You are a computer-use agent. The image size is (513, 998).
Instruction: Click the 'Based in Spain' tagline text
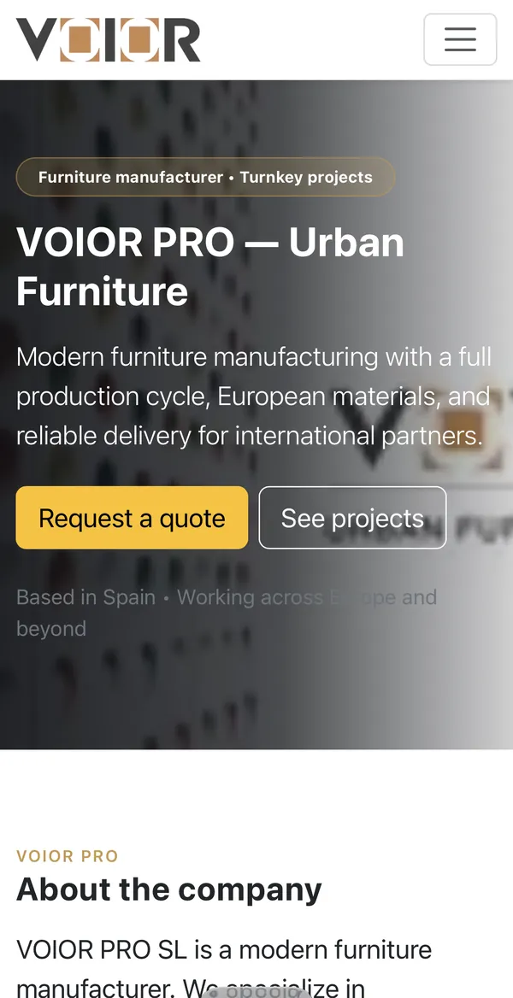point(86,597)
